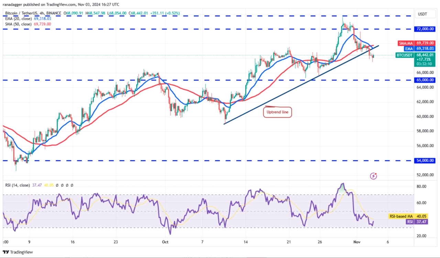Click the "Uptrend line" text label

(x=277, y=112)
